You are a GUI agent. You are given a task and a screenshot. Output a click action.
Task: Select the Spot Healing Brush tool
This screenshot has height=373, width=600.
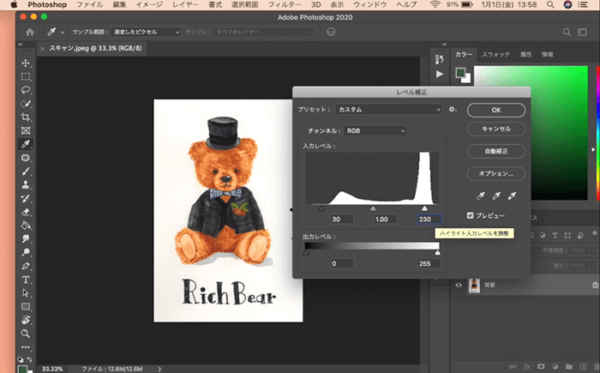pyautogui.click(x=26, y=158)
